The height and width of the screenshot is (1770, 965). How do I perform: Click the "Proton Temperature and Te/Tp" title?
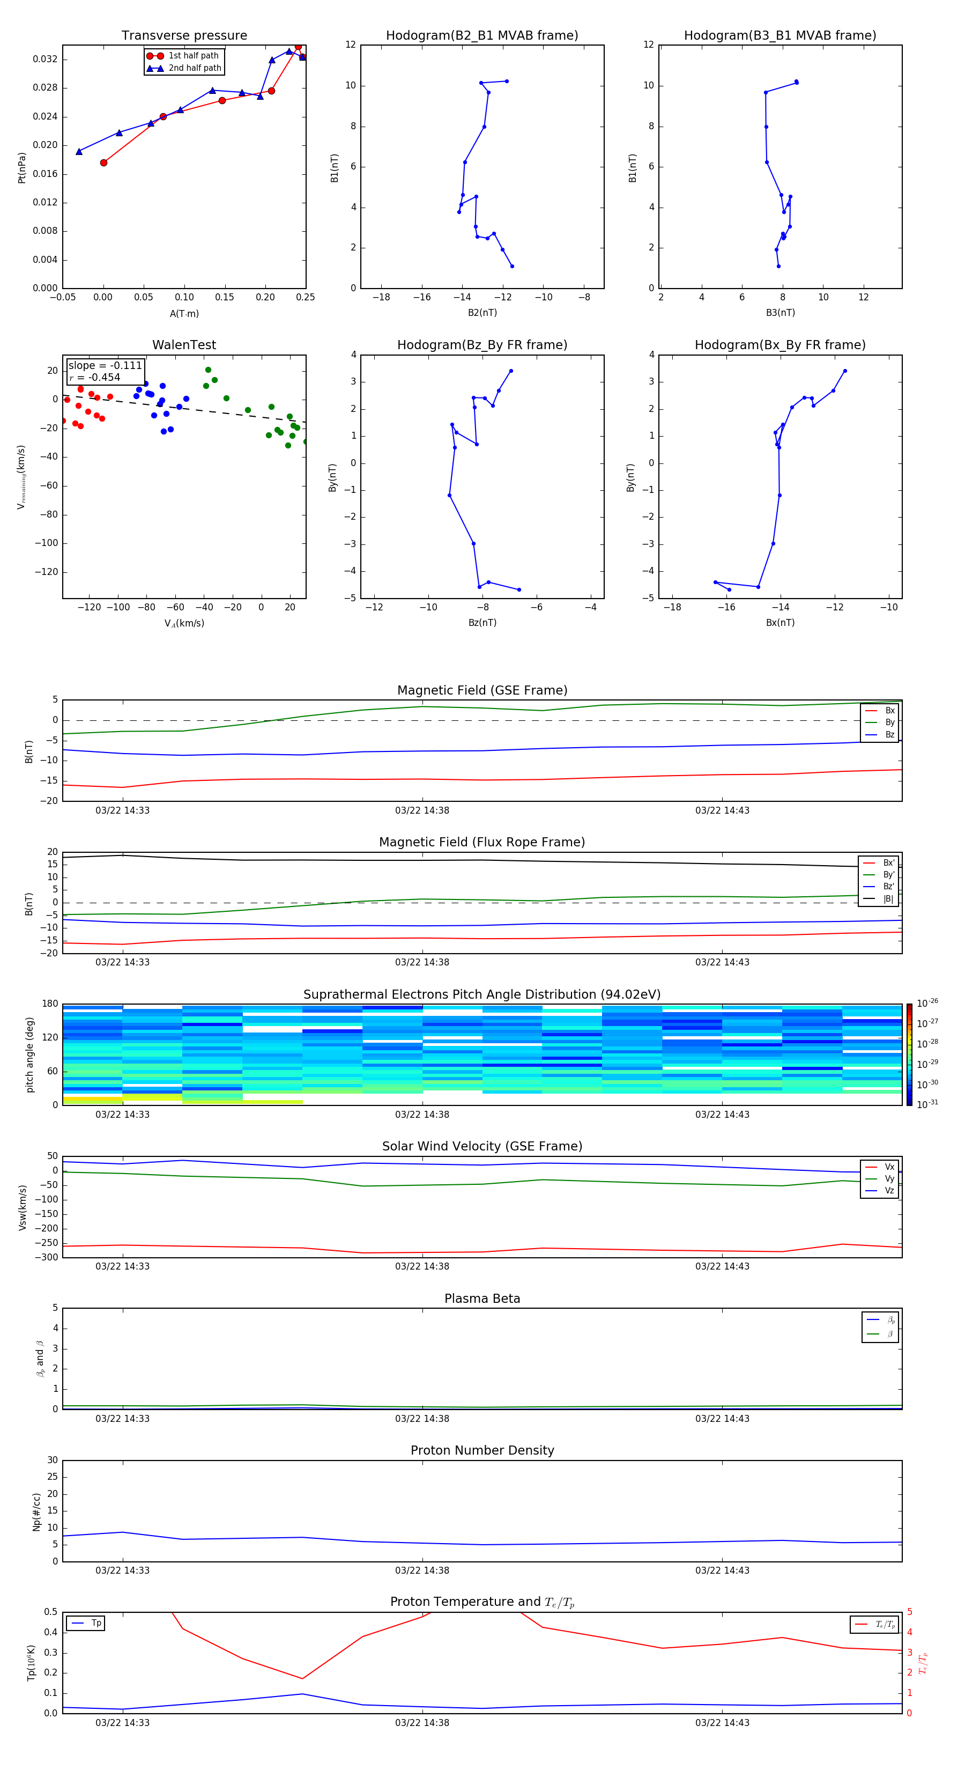coord(482,1602)
